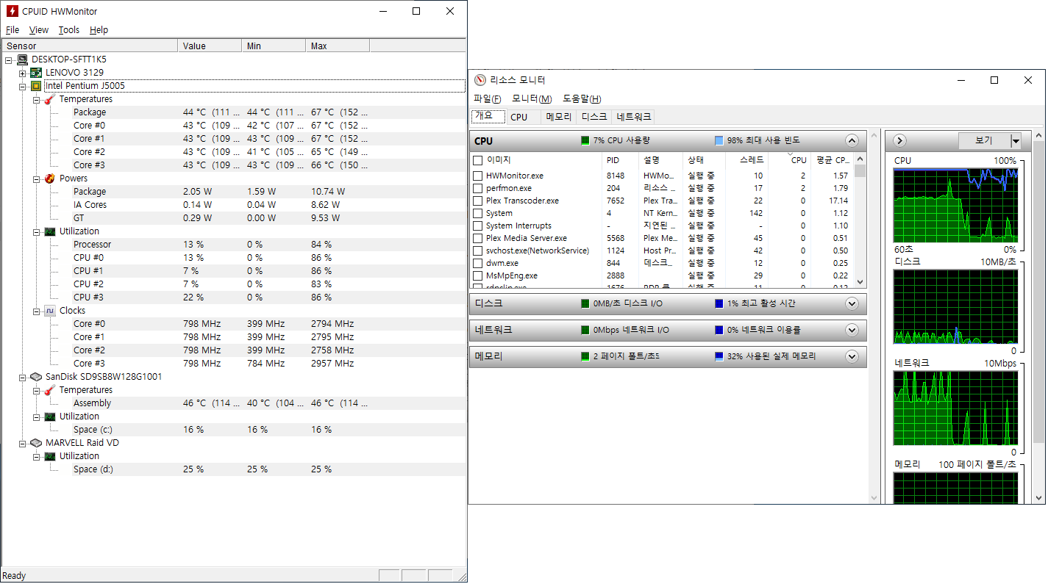Click the Resource Monitor gauge title icon
The height and width of the screenshot is (584, 1048).
[480, 80]
